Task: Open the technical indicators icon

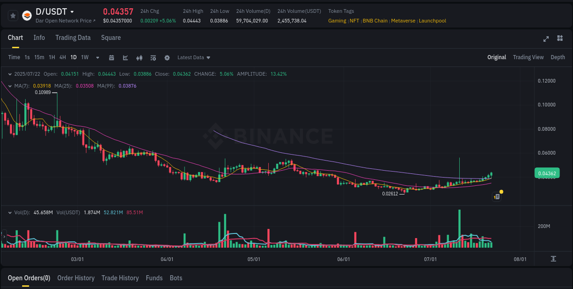Action: (x=153, y=57)
